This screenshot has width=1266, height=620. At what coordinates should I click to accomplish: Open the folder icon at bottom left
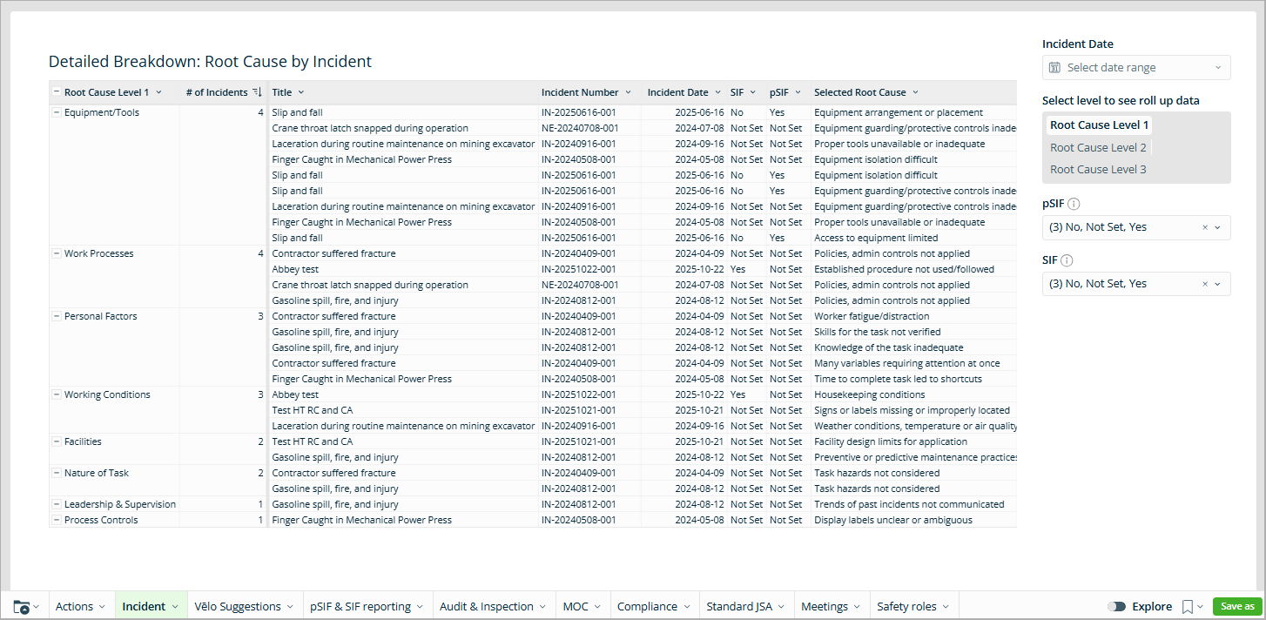[x=22, y=607]
